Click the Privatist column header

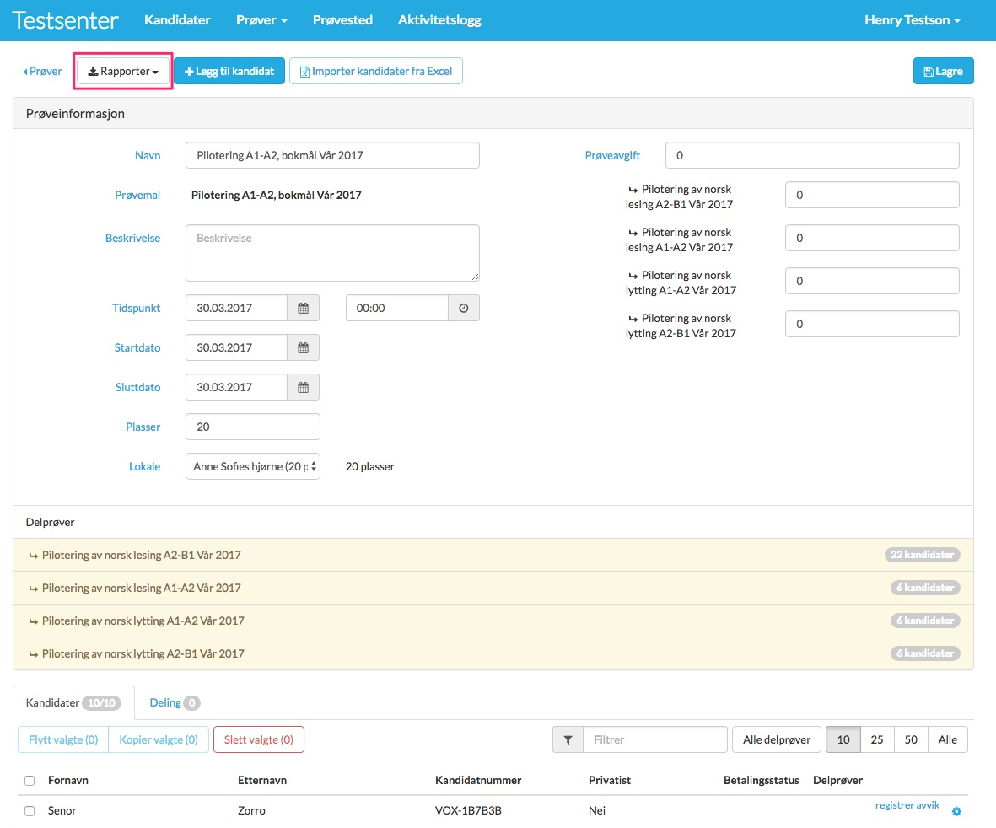pyautogui.click(x=610, y=781)
